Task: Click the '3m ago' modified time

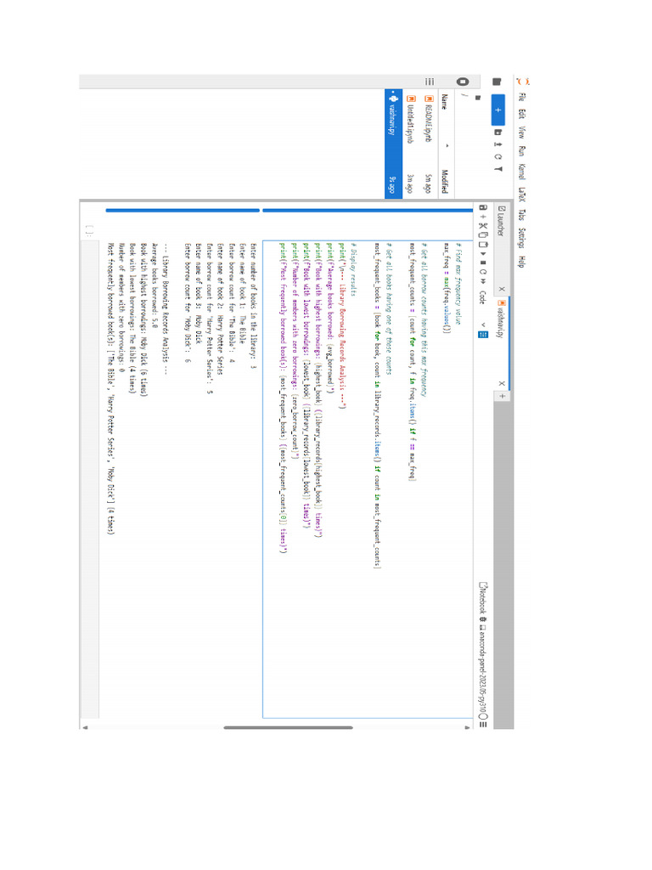Action: [x=411, y=184]
